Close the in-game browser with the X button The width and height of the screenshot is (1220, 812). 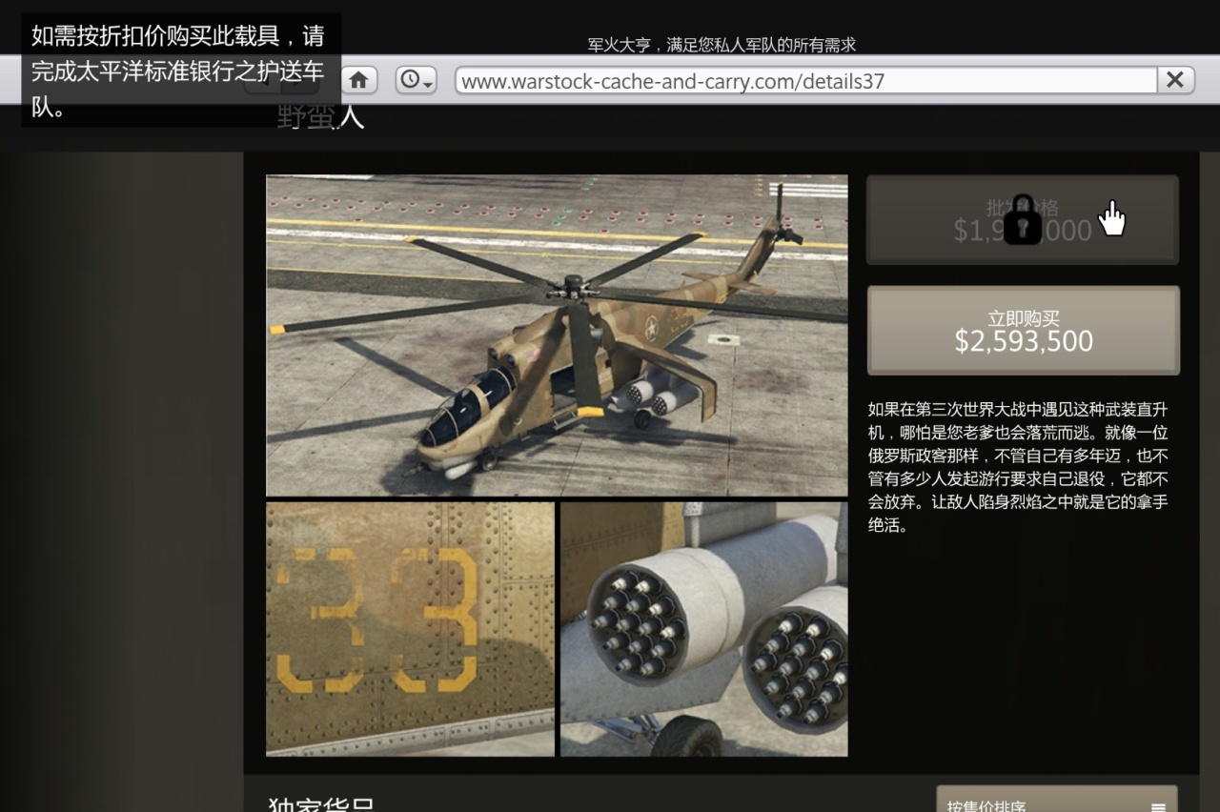pyautogui.click(x=1175, y=80)
